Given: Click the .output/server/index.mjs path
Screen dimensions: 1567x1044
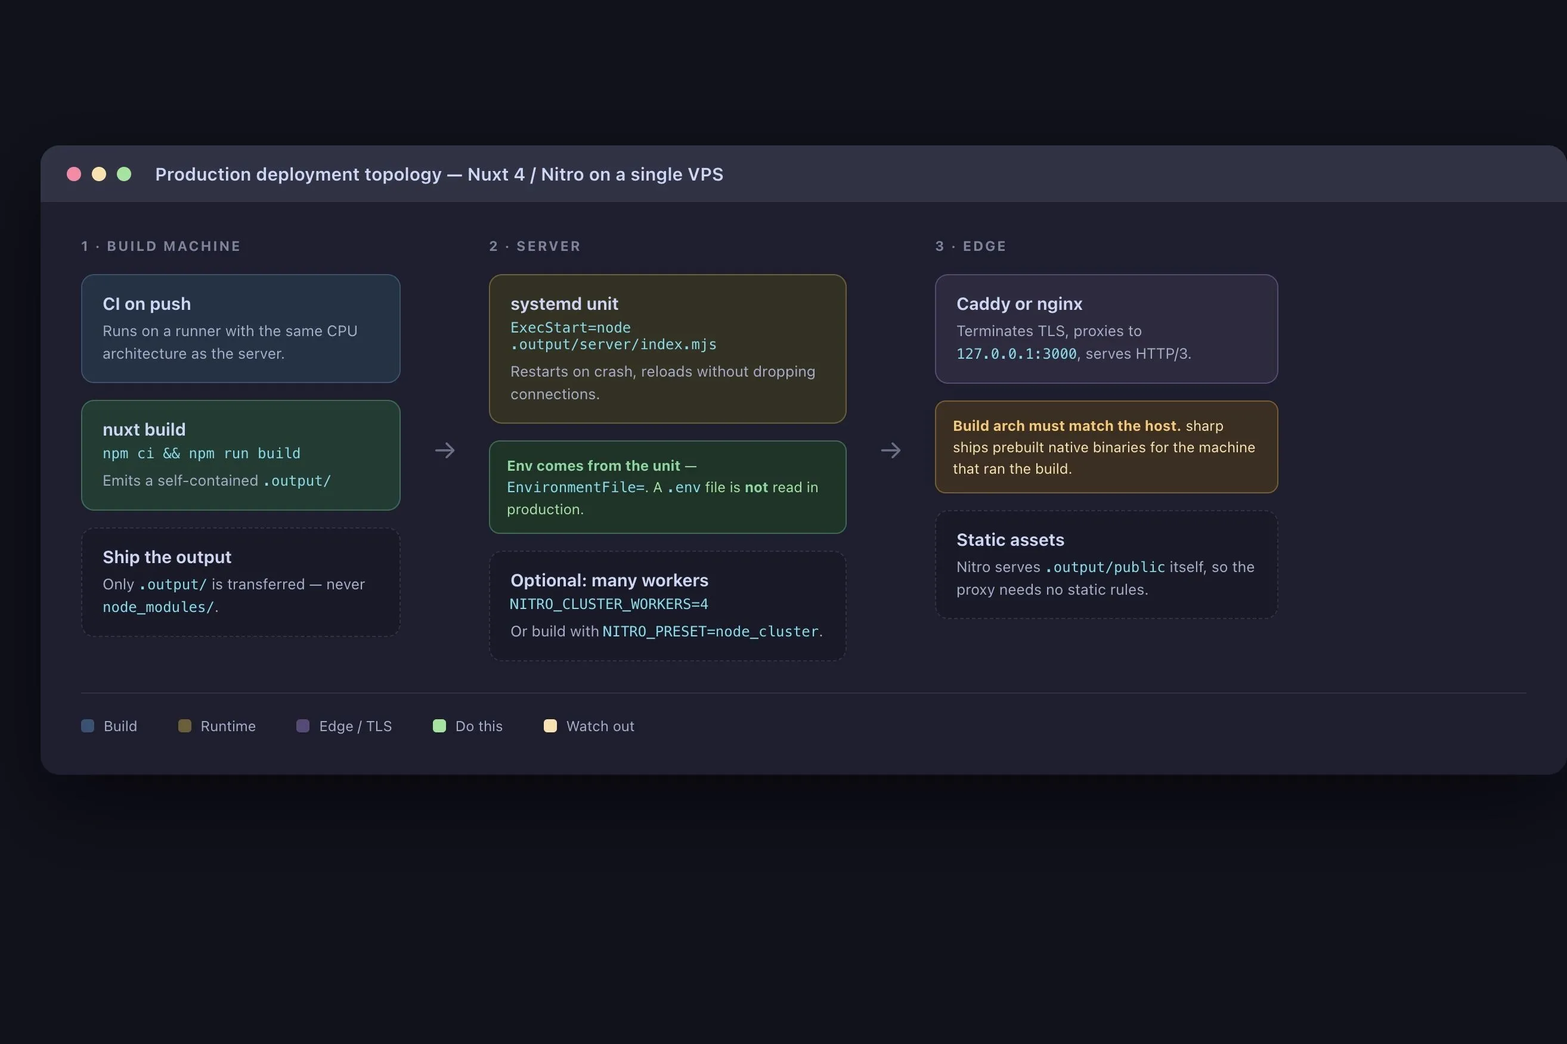Looking at the screenshot, I should click(x=613, y=344).
